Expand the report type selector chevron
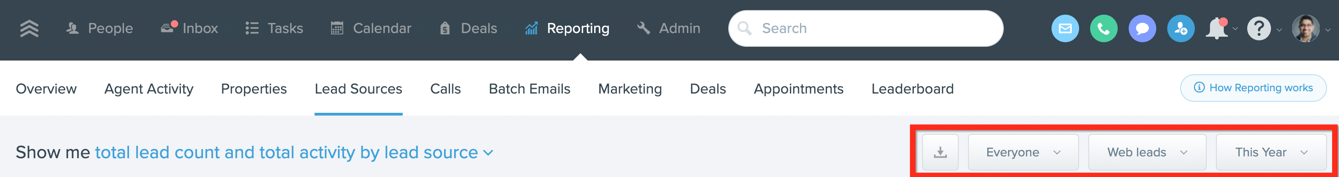Screen dimensions: 1339x177 [x=488, y=153]
